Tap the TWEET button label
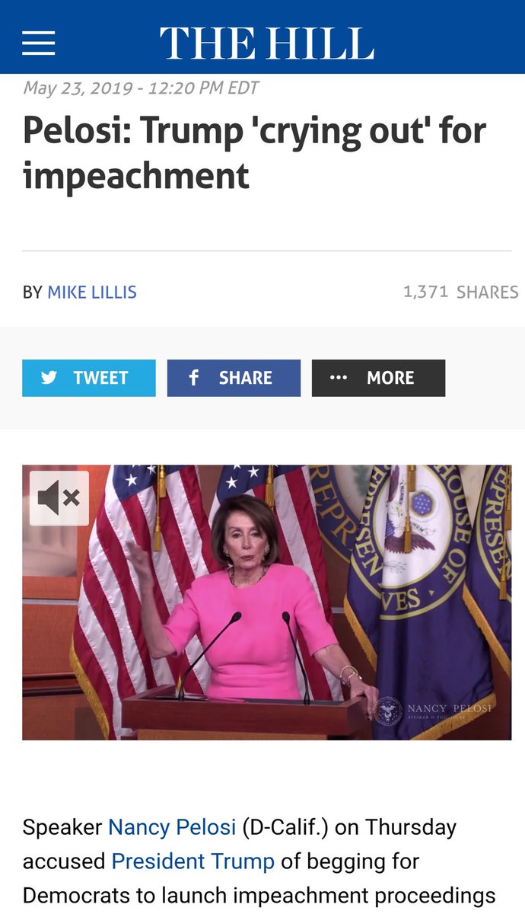 pos(100,378)
